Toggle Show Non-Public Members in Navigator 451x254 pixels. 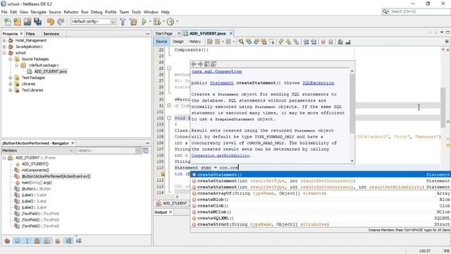point(37,241)
